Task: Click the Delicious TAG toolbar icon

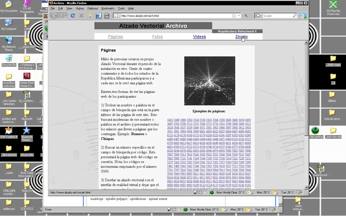Action: (107, 16)
